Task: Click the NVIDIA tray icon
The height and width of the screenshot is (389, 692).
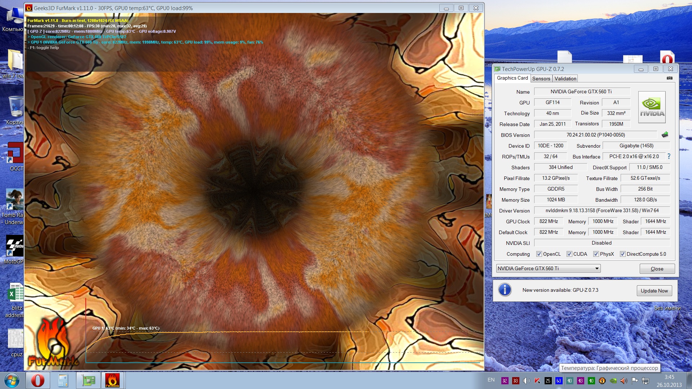Action: 613,381
